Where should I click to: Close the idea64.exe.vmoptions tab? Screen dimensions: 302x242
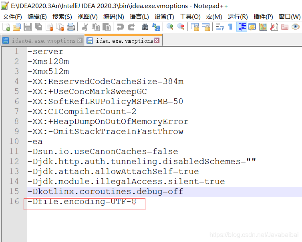[80, 40]
